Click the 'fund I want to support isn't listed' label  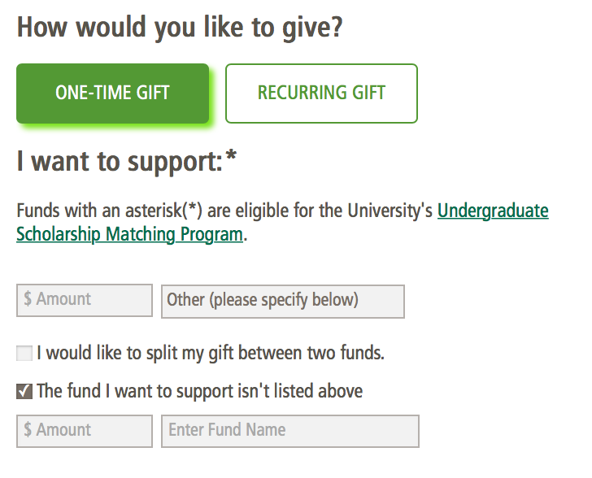click(200, 392)
